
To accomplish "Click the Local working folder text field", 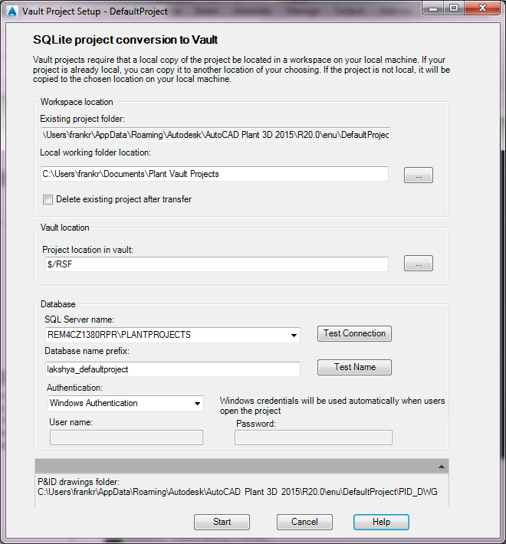I will 215,174.
